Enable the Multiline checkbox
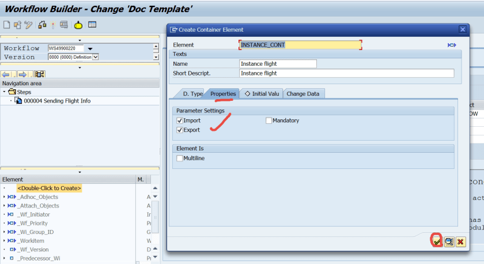The image size is (484, 264). (x=180, y=158)
